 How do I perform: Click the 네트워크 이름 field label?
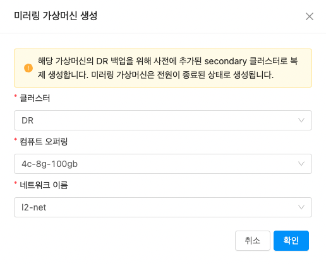pyautogui.click(x=44, y=185)
